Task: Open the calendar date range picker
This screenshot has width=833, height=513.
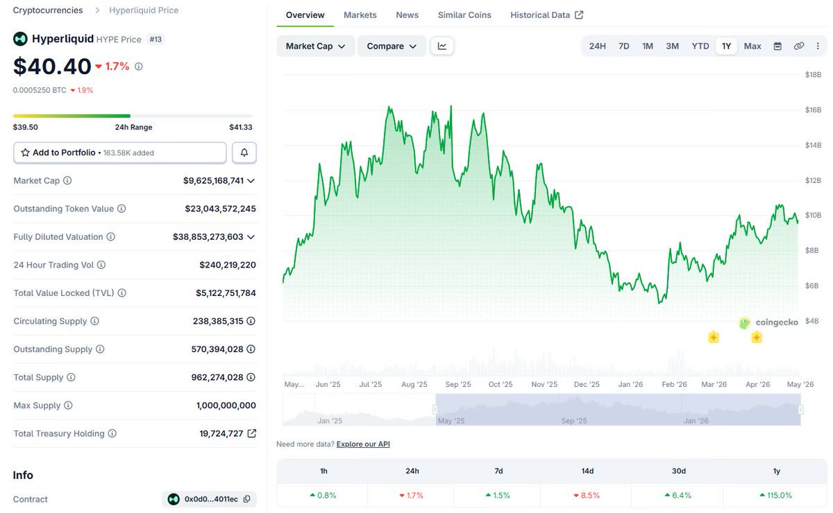Action: click(777, 46)
